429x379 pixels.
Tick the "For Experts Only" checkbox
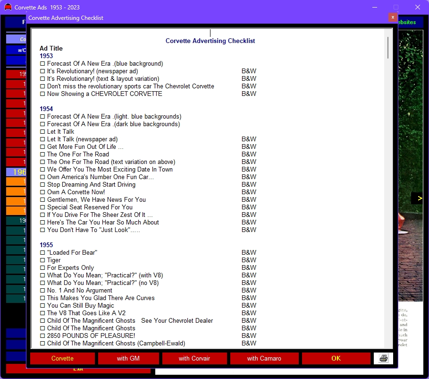point(42,268)
